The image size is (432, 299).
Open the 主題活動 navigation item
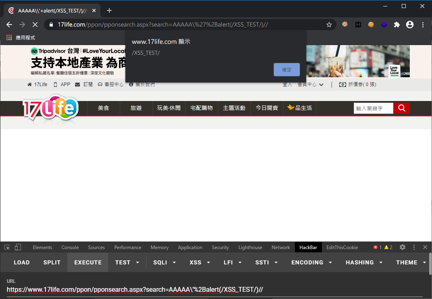234,108
